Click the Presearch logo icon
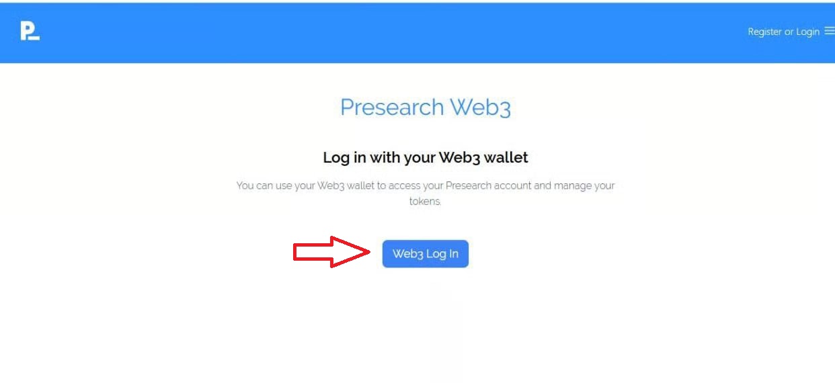835x383 pixels. tap(30, 31)
